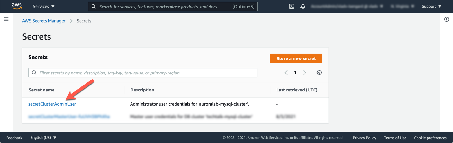Toggle the hamburger navigation menu

click(x=6, y=19)
